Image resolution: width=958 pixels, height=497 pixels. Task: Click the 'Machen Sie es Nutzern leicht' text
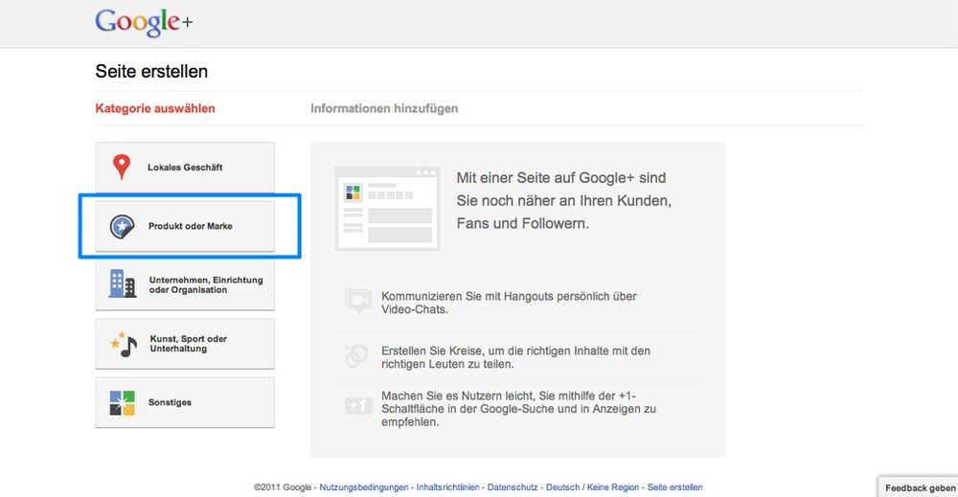[x=518, y=409]
